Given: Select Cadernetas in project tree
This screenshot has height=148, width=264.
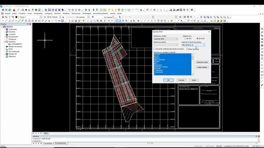Looking at the screenshot, I should (13, 29).
